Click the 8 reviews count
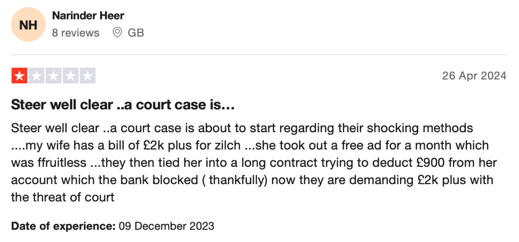 click(76, 33)
